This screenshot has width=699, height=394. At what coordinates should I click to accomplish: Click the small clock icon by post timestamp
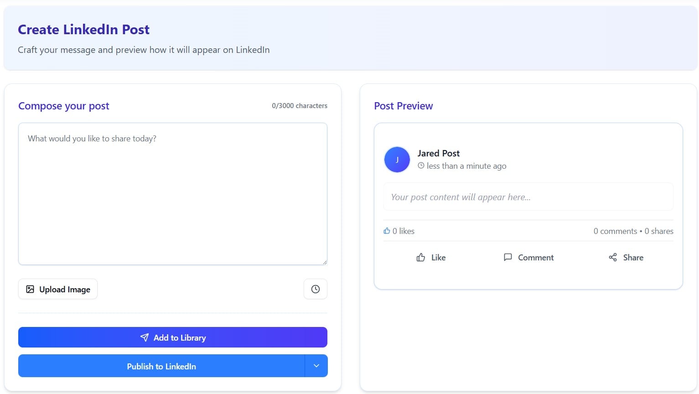421,166
